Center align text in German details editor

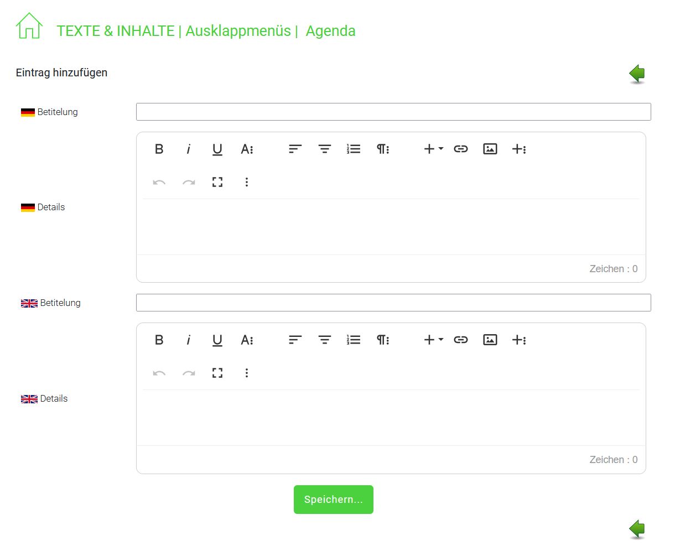click(325, 149)
